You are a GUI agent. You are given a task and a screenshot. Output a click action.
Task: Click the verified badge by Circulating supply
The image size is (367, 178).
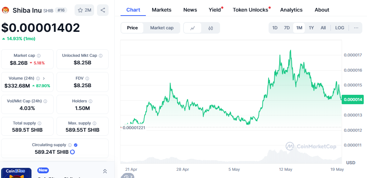pyautogui.click(x=76, y=145)
